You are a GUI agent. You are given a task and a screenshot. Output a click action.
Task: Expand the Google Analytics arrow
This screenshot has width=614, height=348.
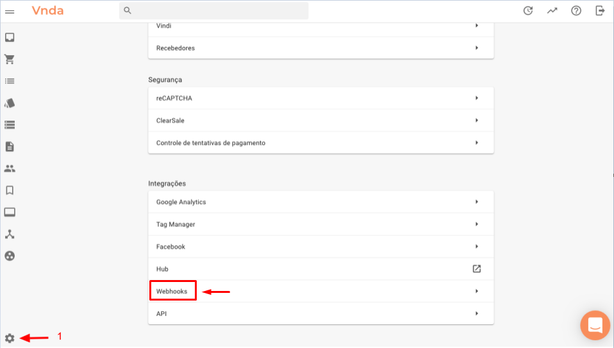coord(477,202)
